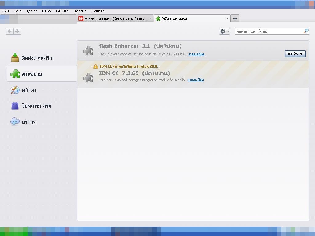
Task: Click the IDM CC compatibility warning icon
Action: pyautogui.click(x=96, y=66)
